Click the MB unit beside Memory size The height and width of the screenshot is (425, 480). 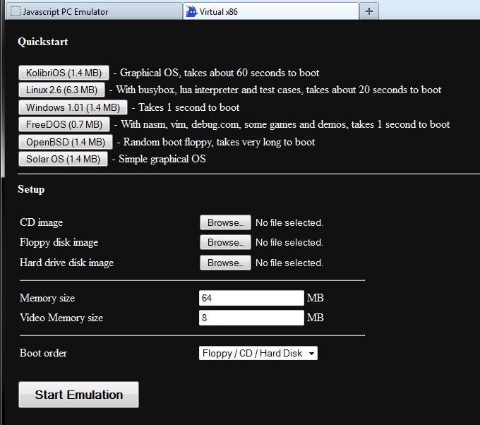point(315,298)
